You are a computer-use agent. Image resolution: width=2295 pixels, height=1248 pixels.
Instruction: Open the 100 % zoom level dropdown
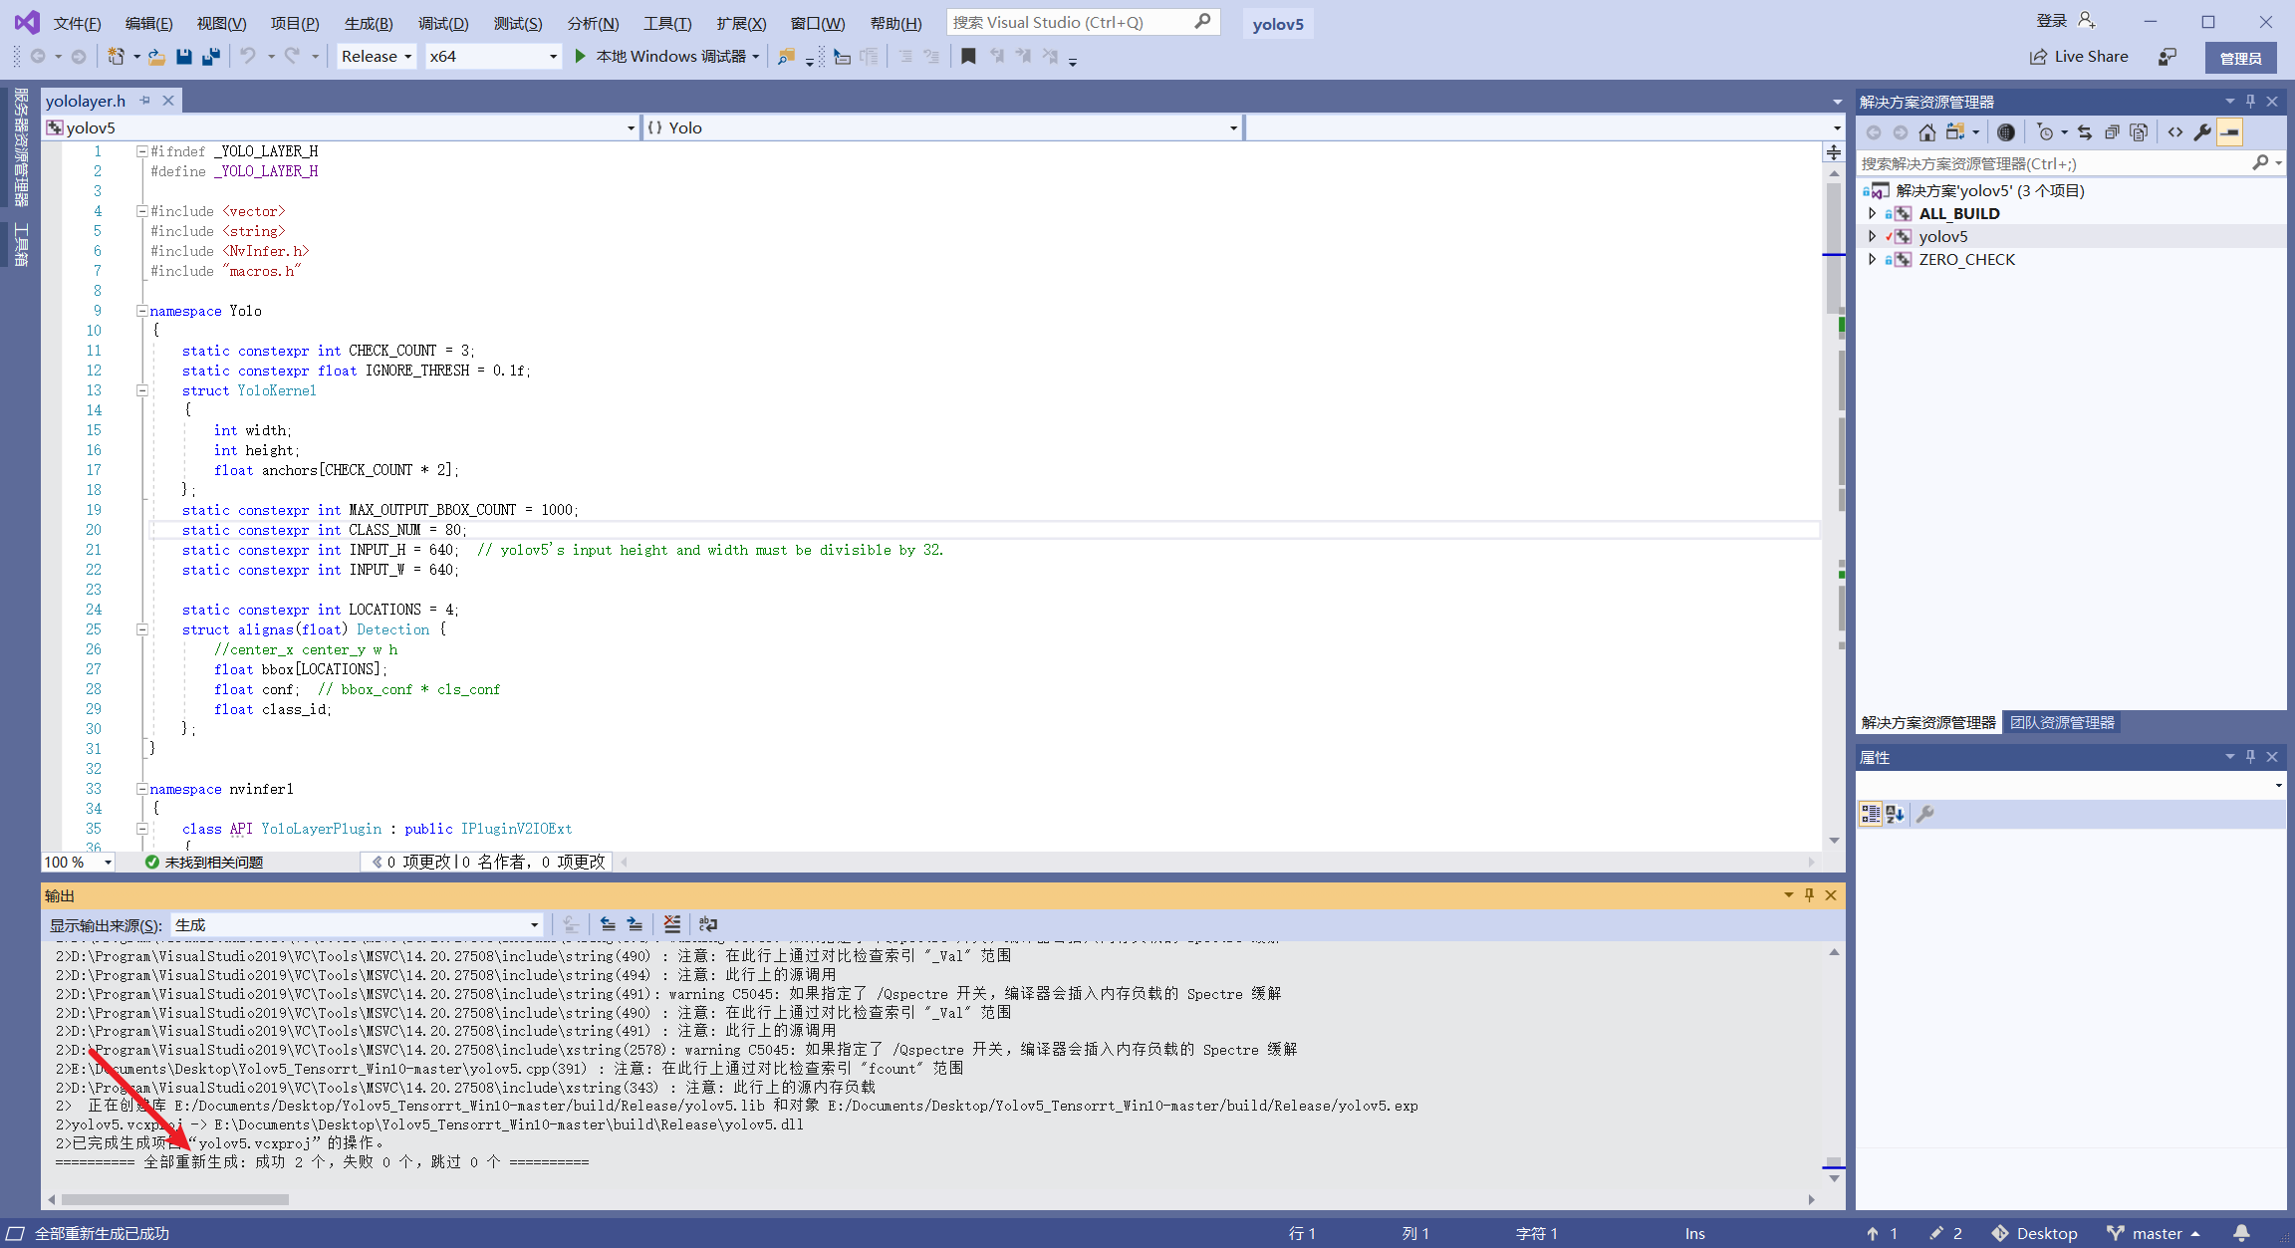click(x=78, y=862)
